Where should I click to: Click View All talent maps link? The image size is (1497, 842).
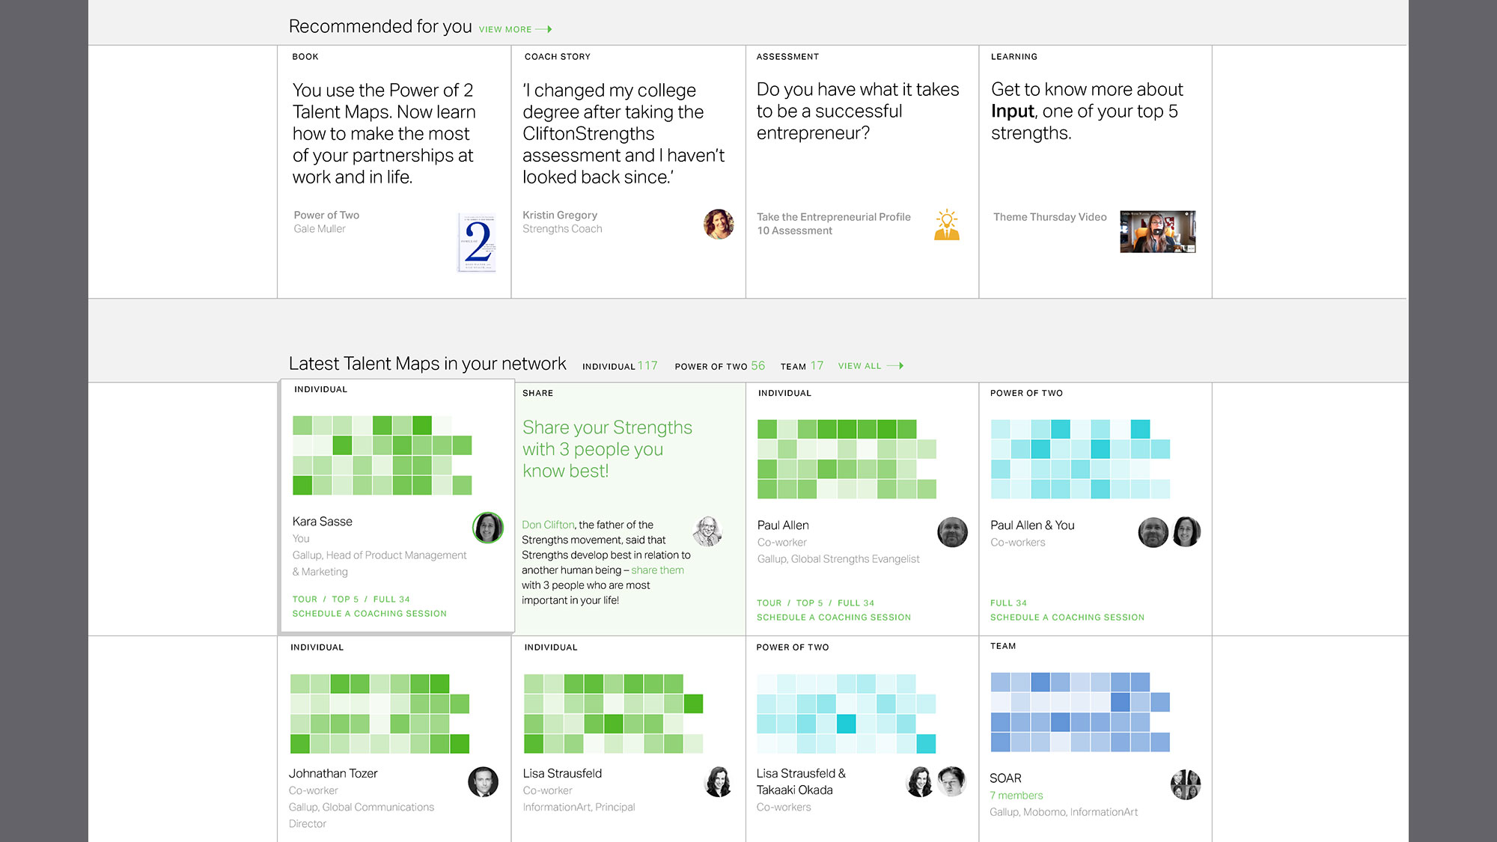871,366
